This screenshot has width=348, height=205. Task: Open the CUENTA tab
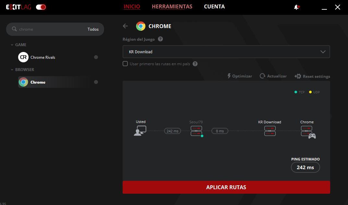[x=214, y=7]
